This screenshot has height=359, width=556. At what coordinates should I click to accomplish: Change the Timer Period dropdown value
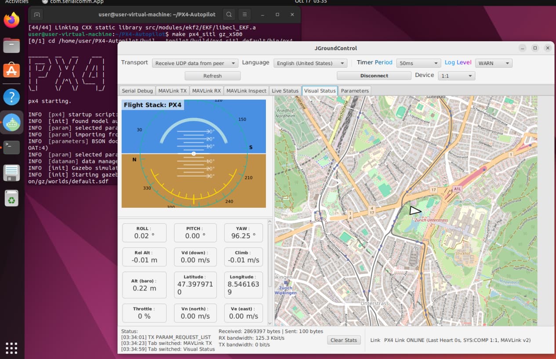418,63
